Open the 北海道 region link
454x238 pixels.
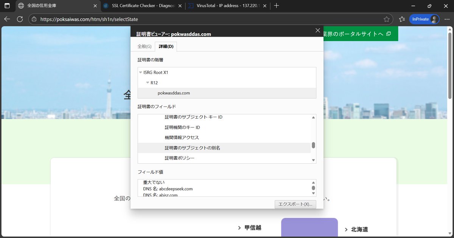(356, 229)
